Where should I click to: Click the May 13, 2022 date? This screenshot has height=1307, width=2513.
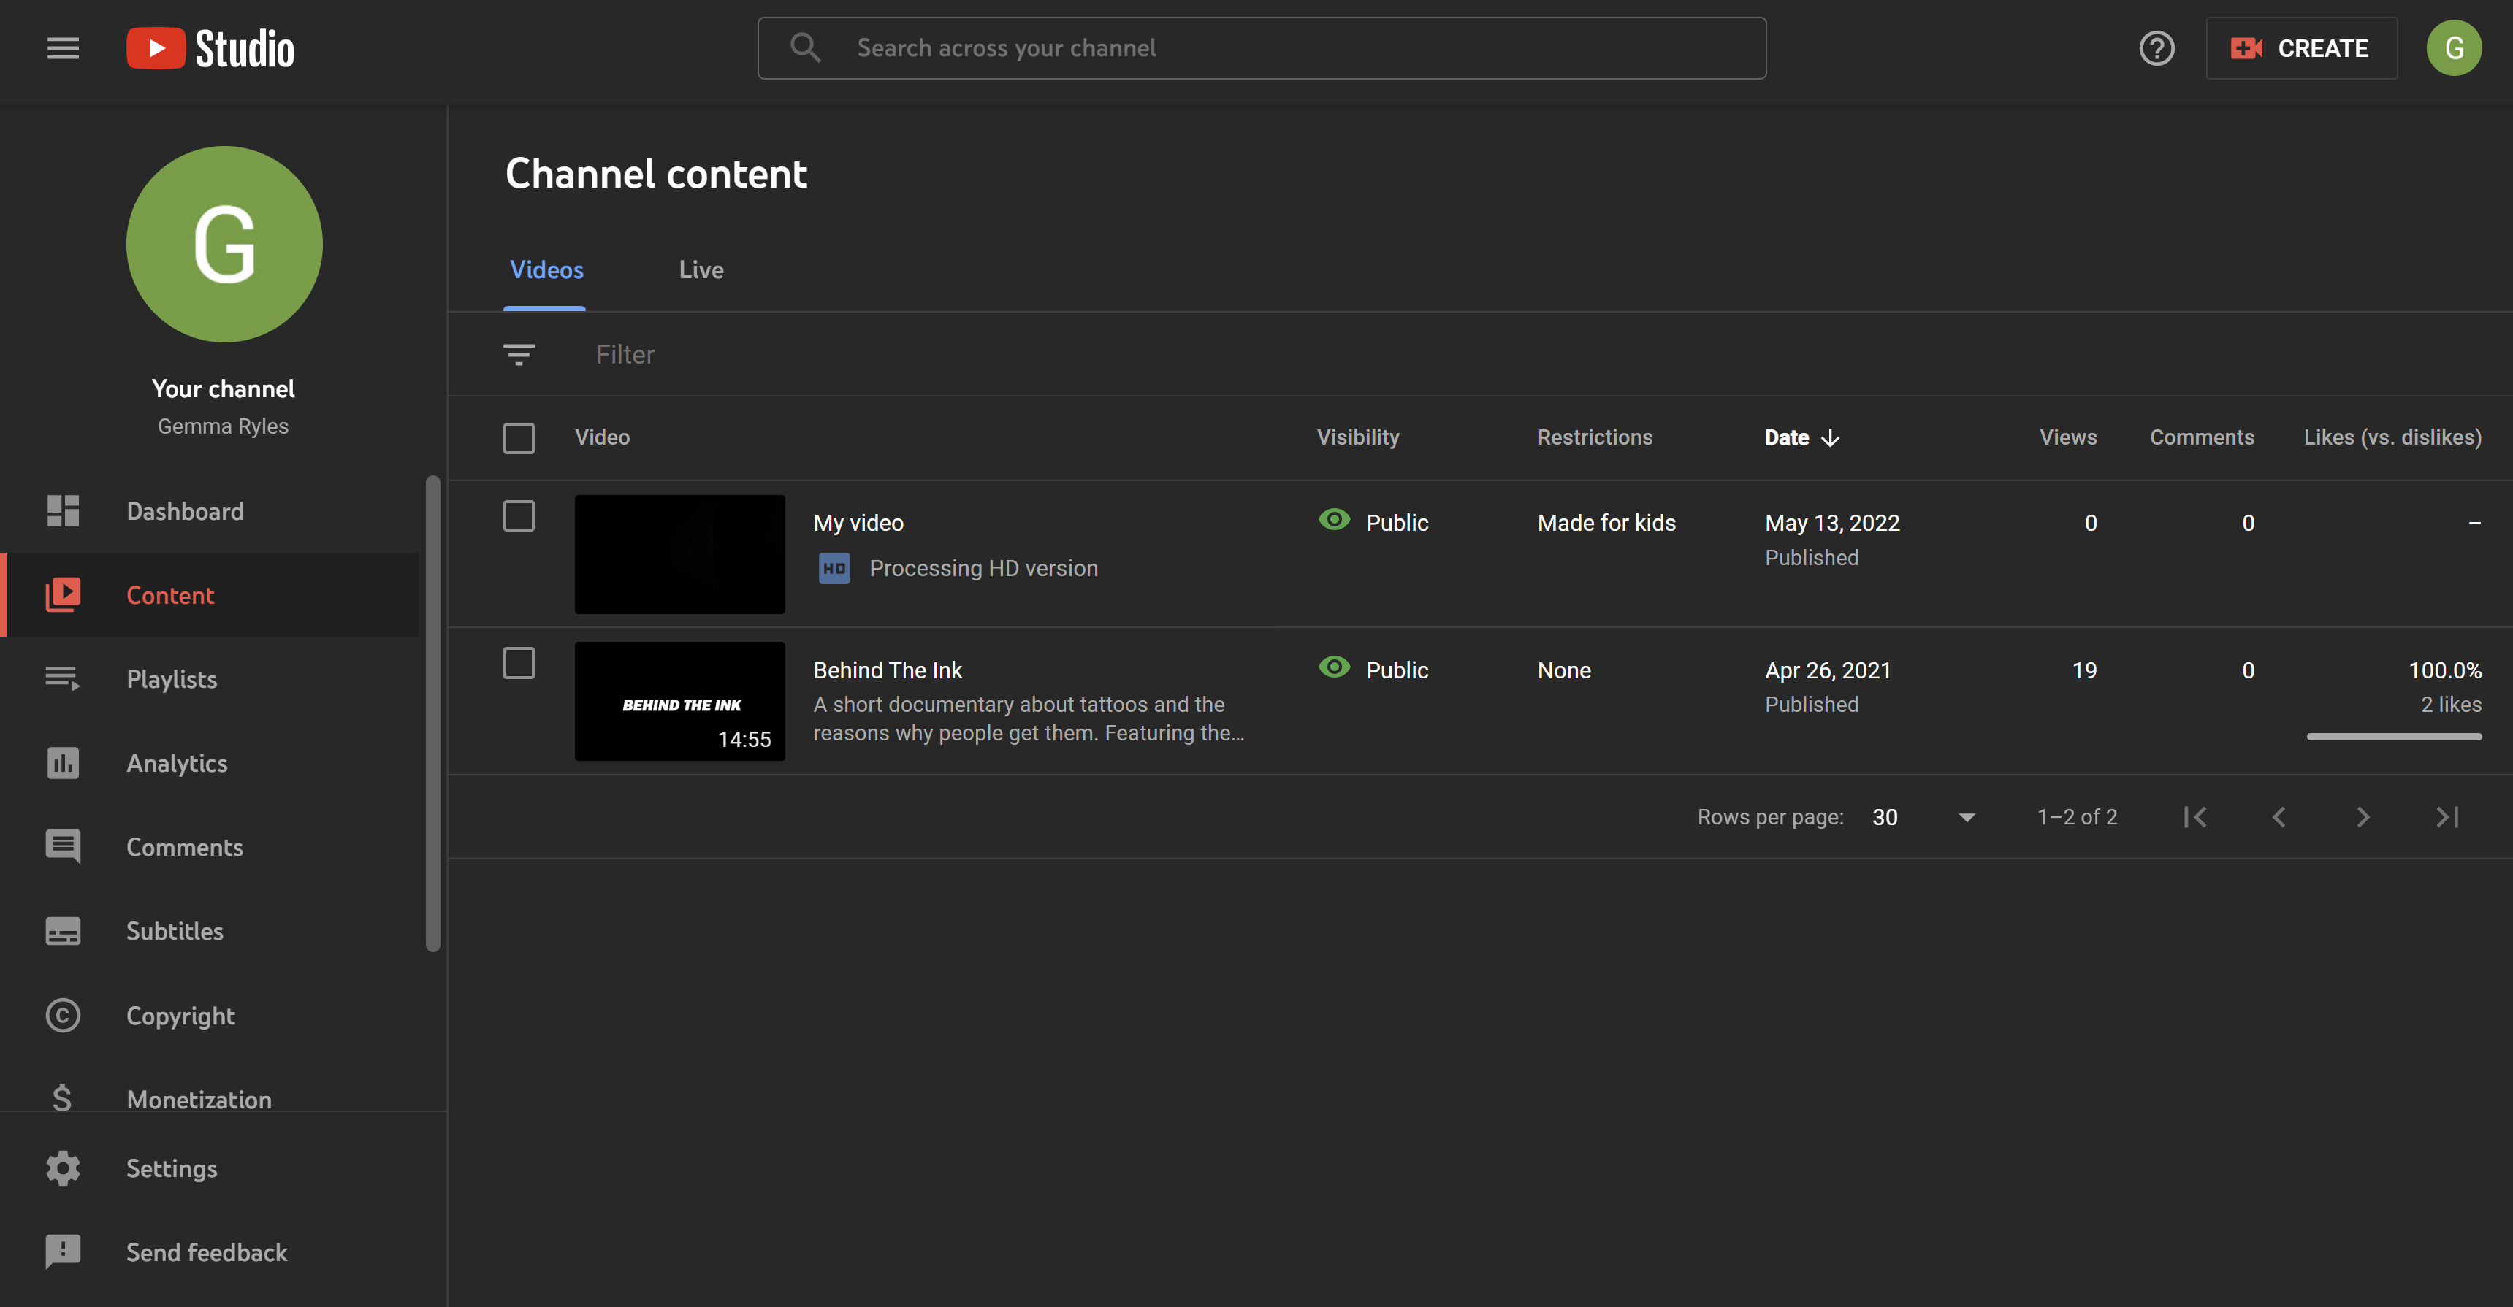1832,523
